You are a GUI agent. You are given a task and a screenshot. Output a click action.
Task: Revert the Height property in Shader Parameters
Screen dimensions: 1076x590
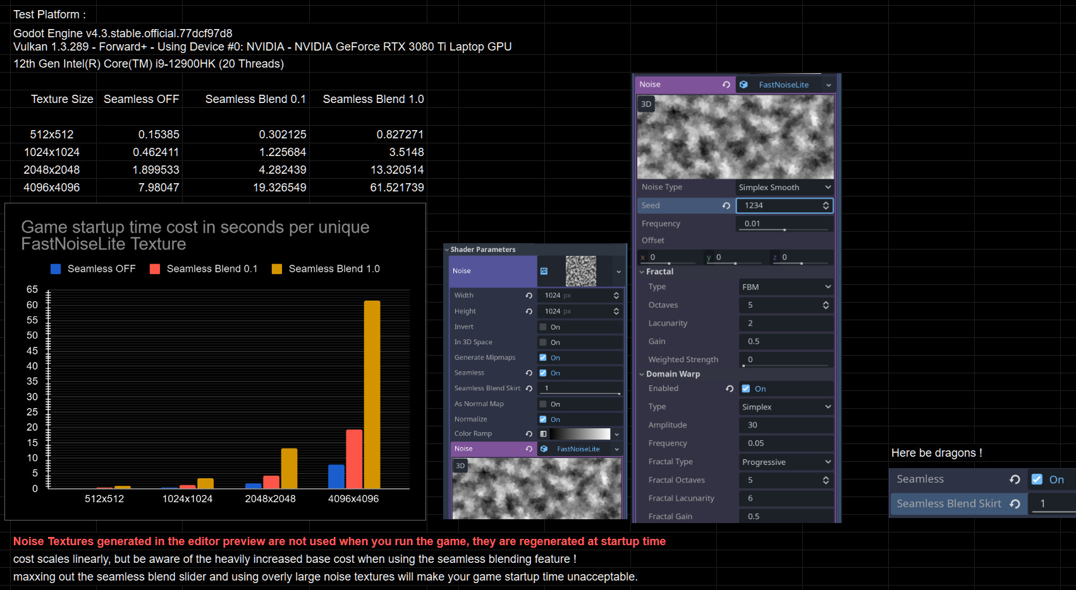coord(529,311)
